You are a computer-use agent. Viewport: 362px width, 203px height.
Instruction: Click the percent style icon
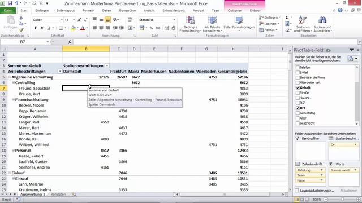tap(152, 28)
